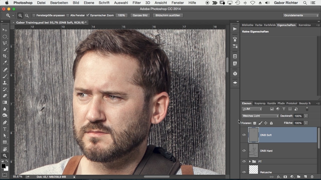Enable Alle Fenster checkbox
Image resolution: width=321 pixels, height=180 pixels.
point(68,15)
